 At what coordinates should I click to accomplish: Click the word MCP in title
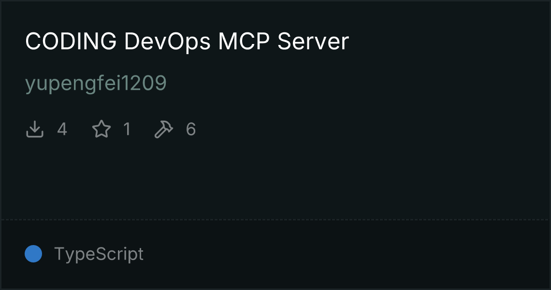[244, 42]
